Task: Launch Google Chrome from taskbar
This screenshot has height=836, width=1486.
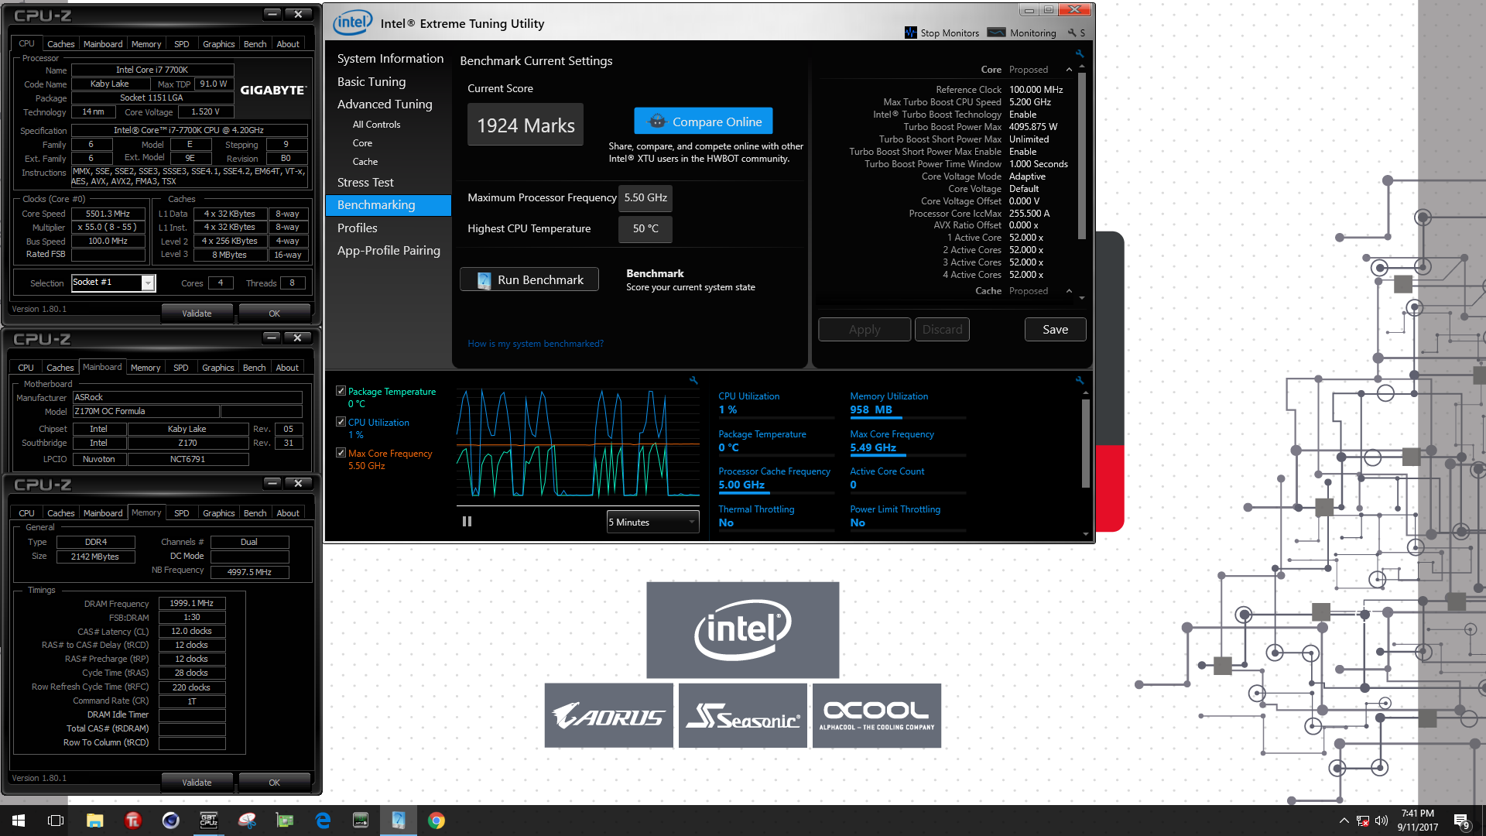Action: click(437, 821)
